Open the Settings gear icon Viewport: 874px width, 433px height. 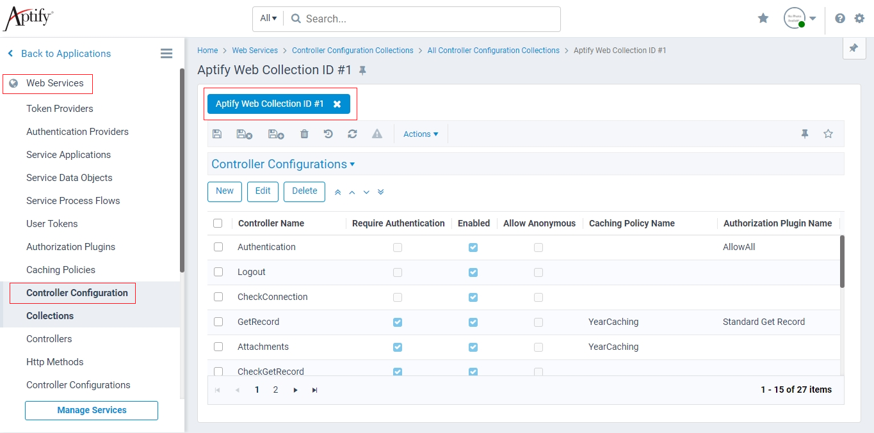point(859,19)
